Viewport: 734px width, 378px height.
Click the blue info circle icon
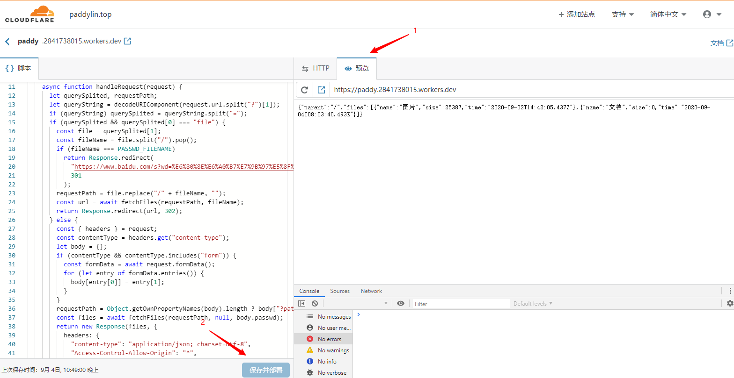point(309,362)
